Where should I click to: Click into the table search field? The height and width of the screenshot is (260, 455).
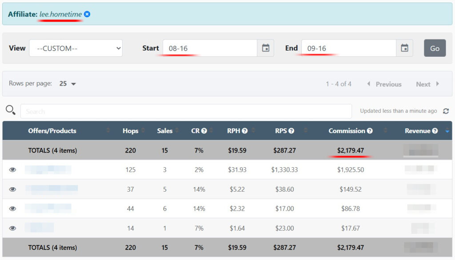coord(186,111)
